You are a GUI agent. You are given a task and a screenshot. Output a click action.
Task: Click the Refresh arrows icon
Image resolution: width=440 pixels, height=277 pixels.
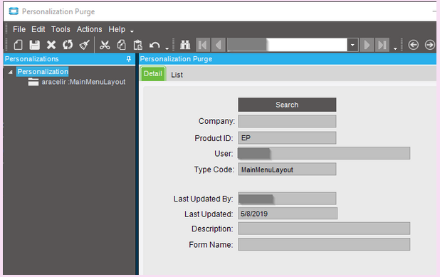coord(68,45)
